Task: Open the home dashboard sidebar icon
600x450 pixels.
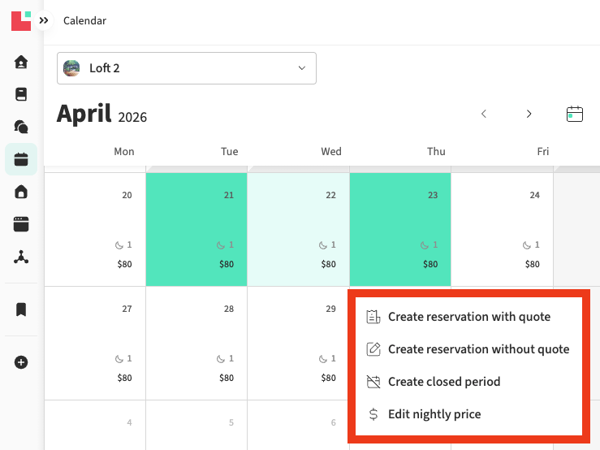Action: [21, 62]
